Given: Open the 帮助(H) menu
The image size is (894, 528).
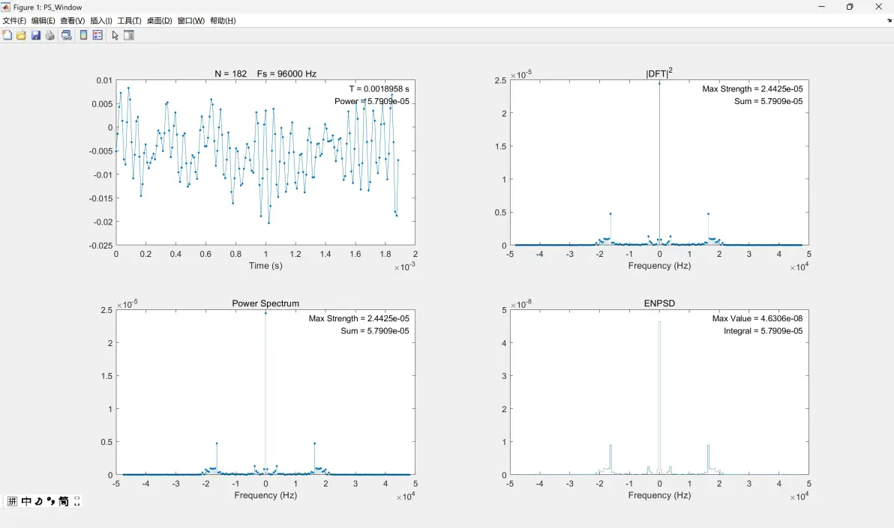Looking at the screenshot, I should pos(223,20).
